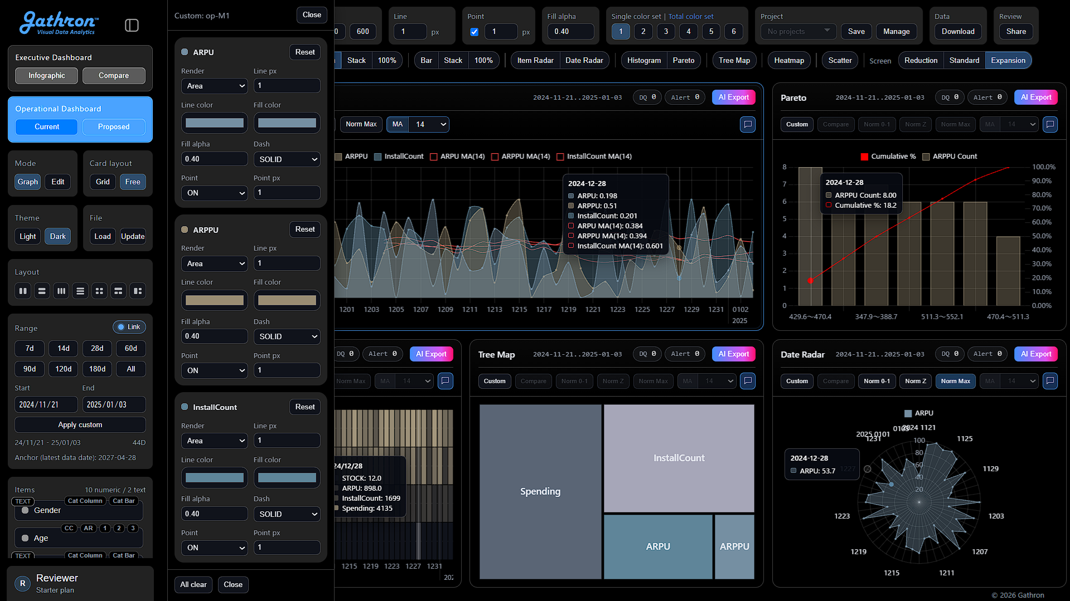The height and width of the screenshot is (601, 1070).
Task: Select the three-column layout icon
Action: click(x=61, y=291)
